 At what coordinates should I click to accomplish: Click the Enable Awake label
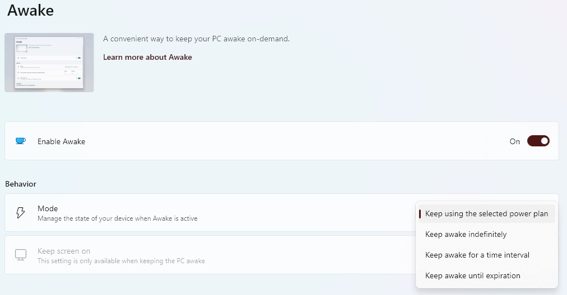click(x=61, y=141)
